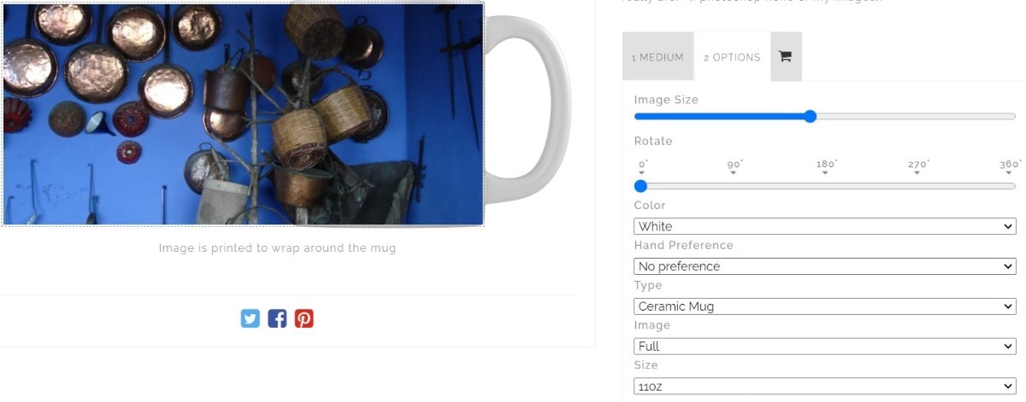Set rotation at the 180° tick mark
This screenshot has height=402, width=1026.
[825, 166]
